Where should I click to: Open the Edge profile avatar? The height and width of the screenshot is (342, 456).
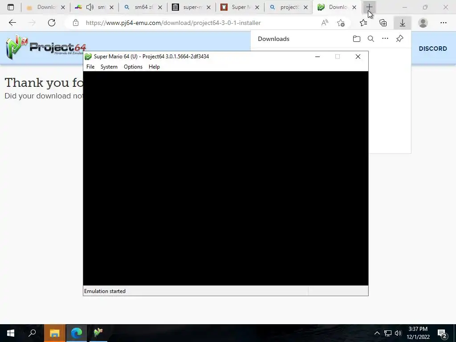tap(423, 23)
